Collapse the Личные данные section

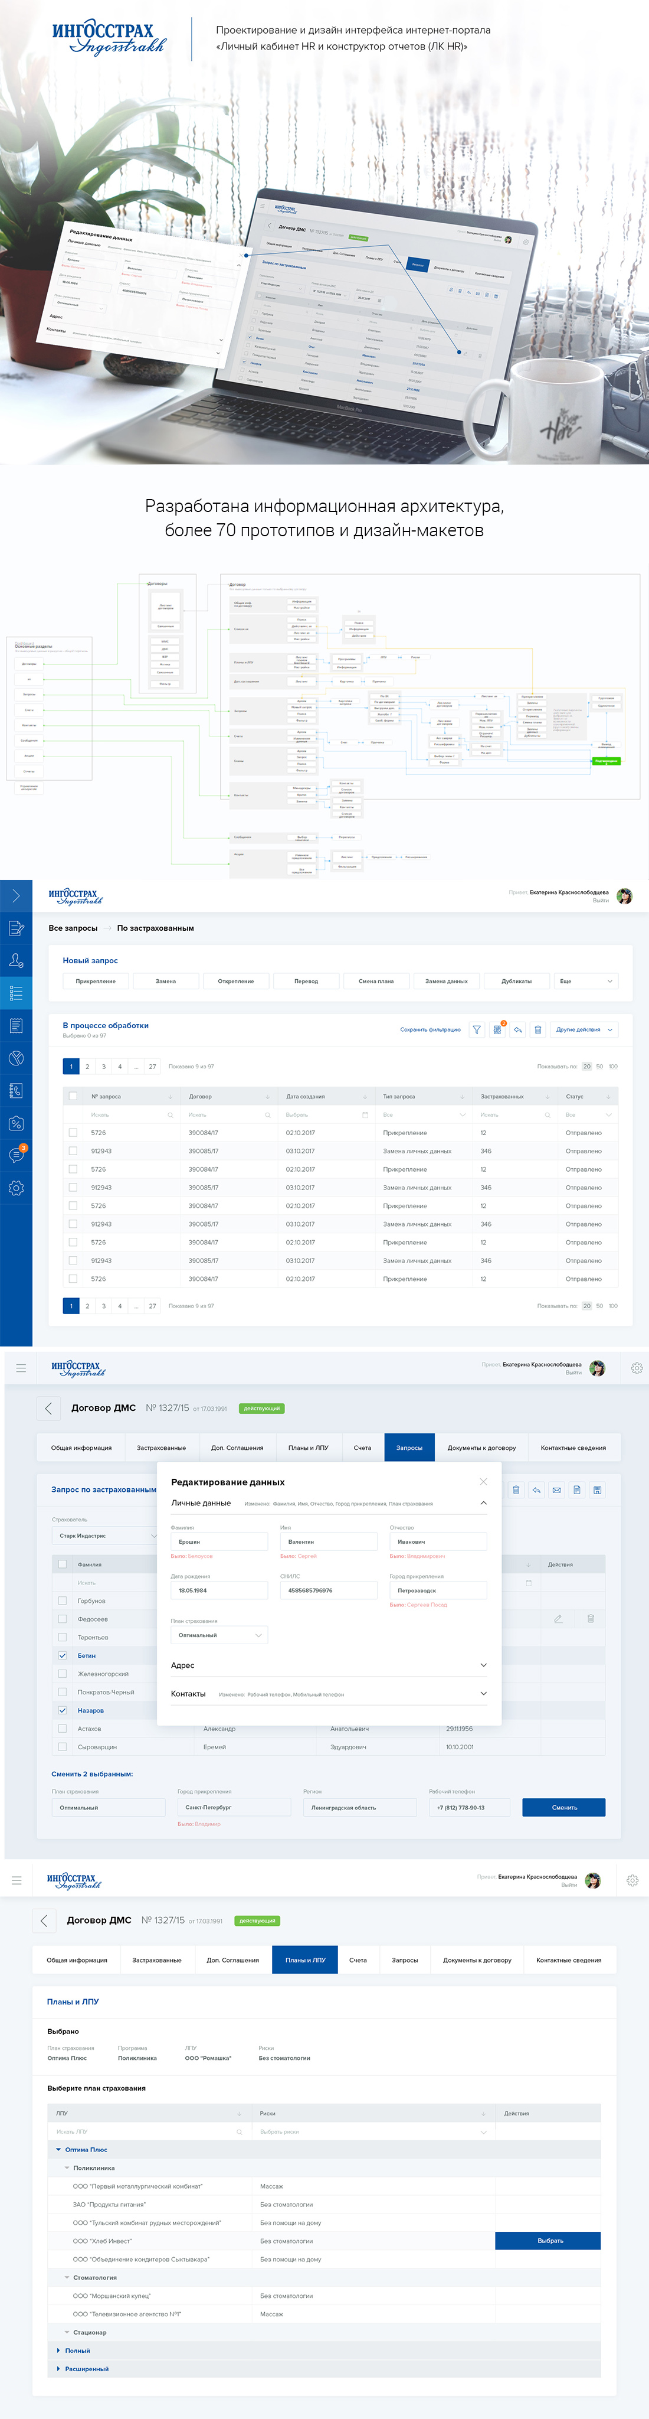483,1502
